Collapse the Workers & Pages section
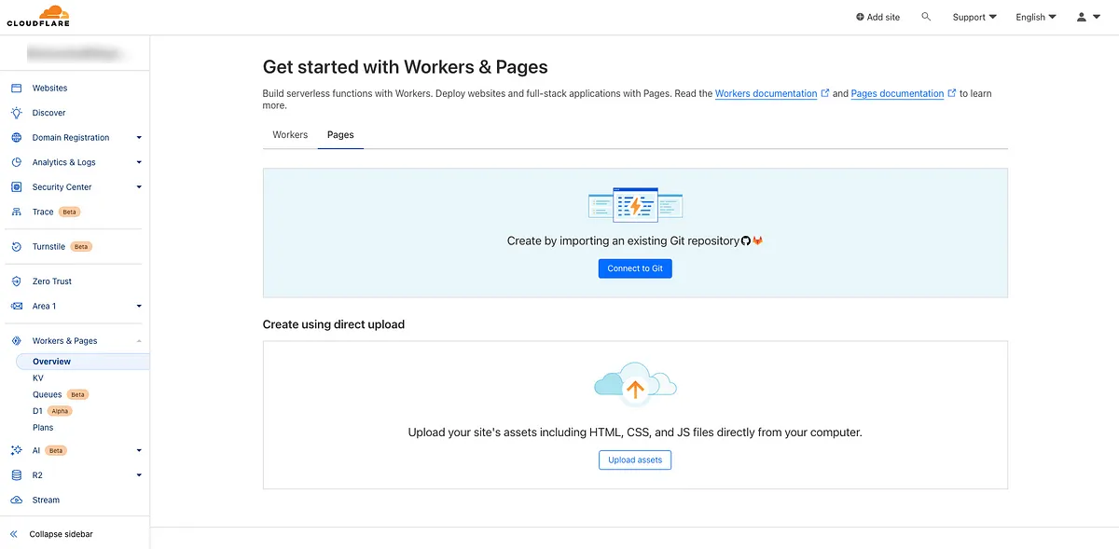 click(x=139, y=341)
